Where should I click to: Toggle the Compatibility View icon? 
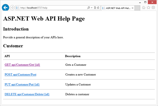point(95,8)
